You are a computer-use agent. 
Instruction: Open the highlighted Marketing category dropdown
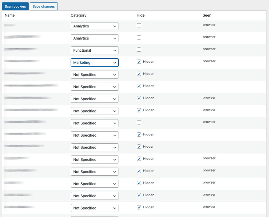(94, 62)
